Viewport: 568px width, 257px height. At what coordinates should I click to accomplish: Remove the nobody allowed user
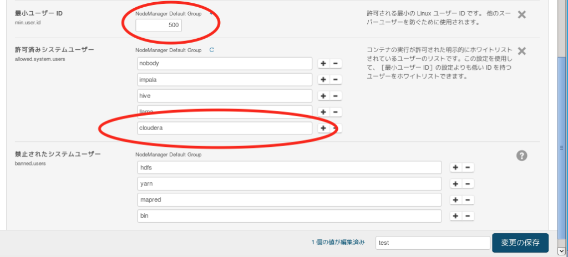coord(336,64)
